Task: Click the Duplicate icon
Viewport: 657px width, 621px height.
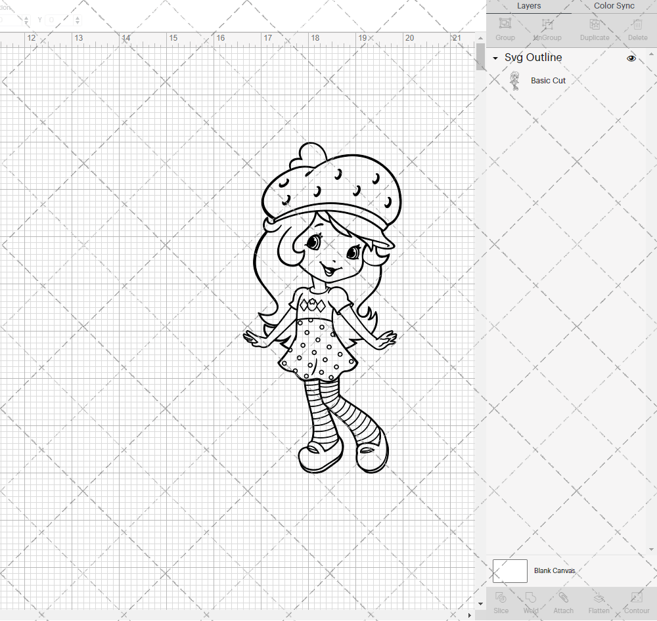Action: point(594,24)
